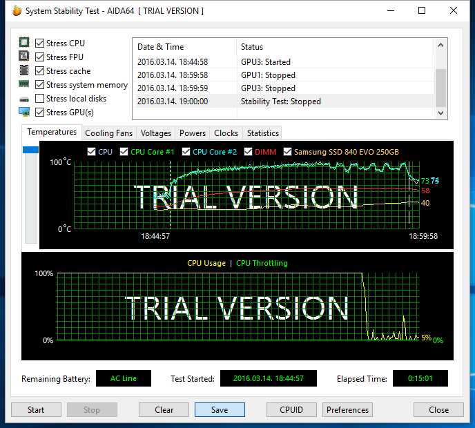
Task: Maximize the System Stability Test window
Action: pyautogui.click(x=422, y=11)
